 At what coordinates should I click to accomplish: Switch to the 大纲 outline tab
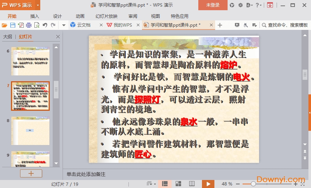[x=8, y=37]
